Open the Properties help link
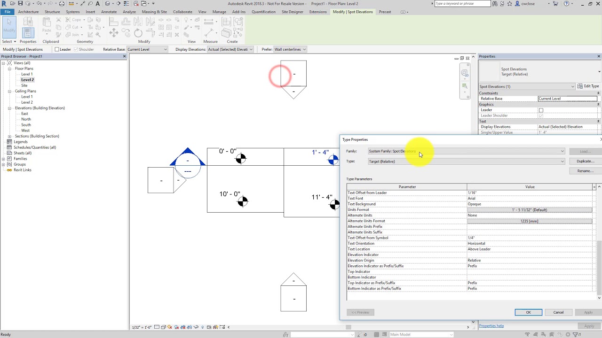The height and width of the screenshot is (338, 602). click(491, 326)
